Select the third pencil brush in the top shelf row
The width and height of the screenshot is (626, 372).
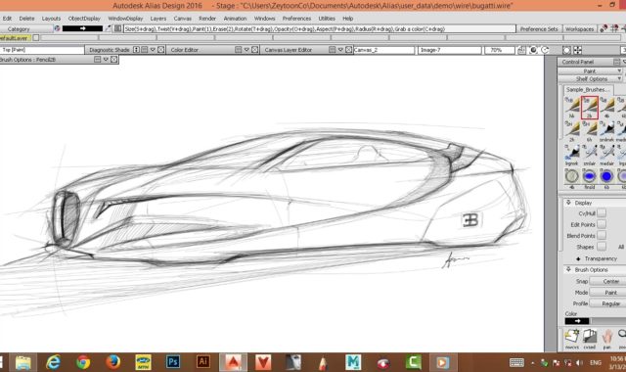pos(607,107)
